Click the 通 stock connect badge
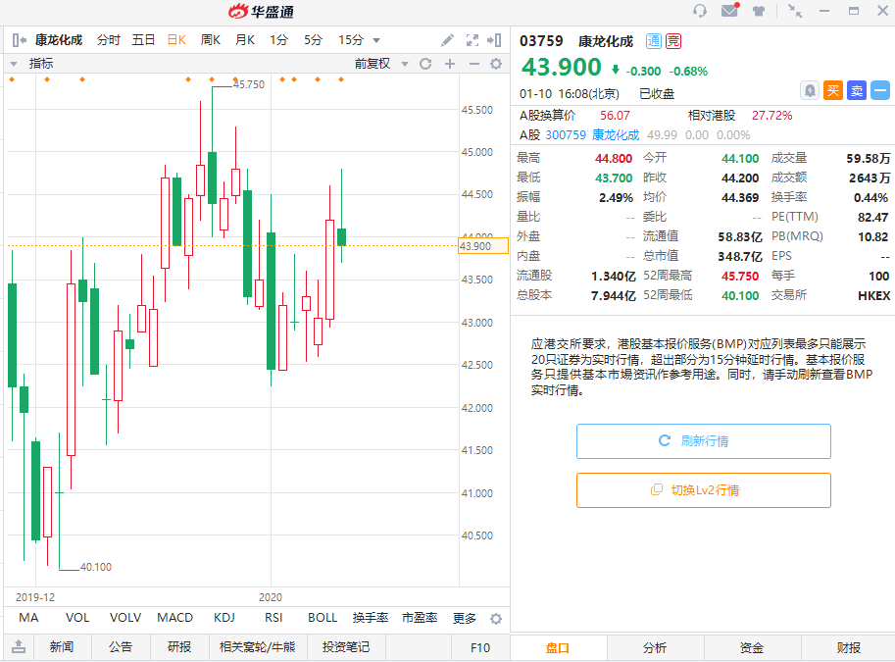Screen dimensions: 895x662 pyautogui.click(x=654, y=41)
